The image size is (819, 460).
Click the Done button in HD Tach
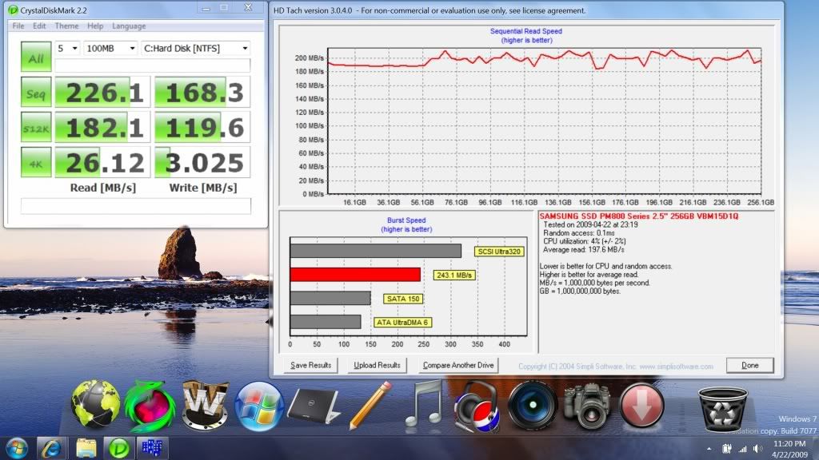pyautogui.click(x=750, y=365)
